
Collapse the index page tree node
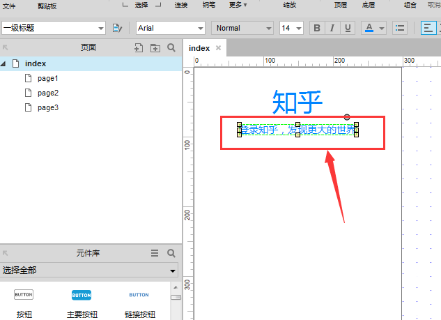[x=3, y=63]
